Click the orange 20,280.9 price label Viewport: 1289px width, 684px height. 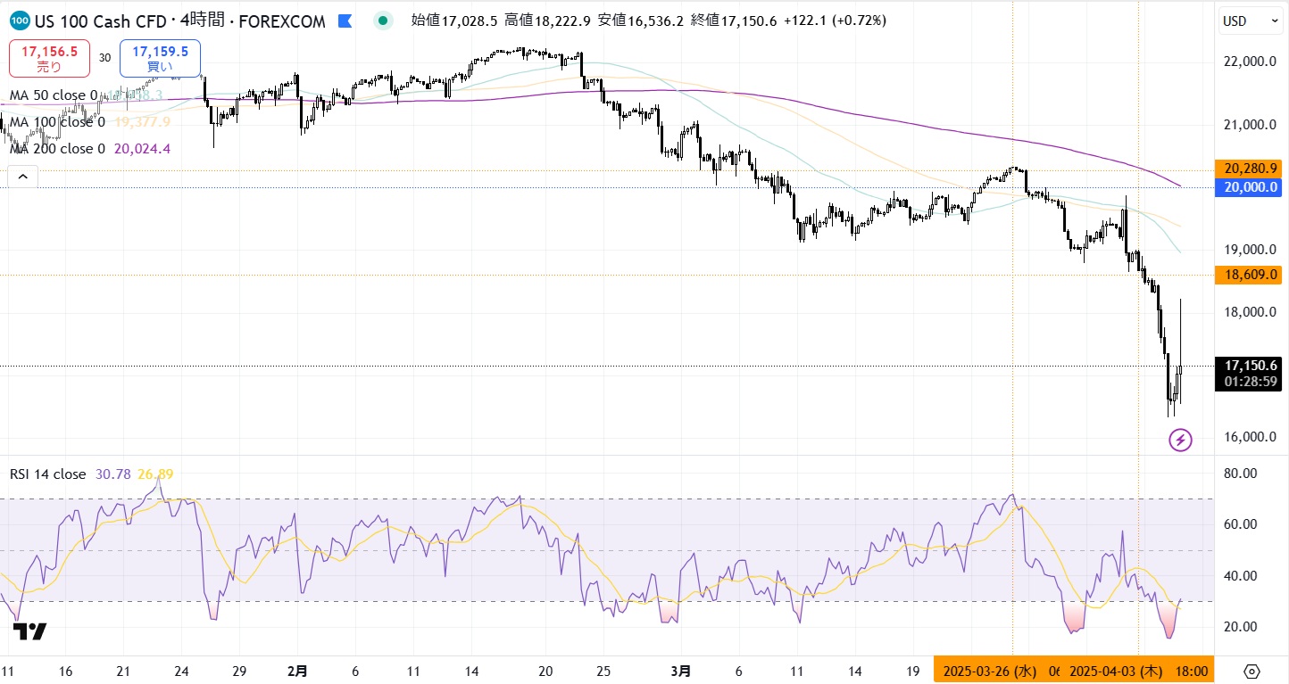tap(1248, 169)
